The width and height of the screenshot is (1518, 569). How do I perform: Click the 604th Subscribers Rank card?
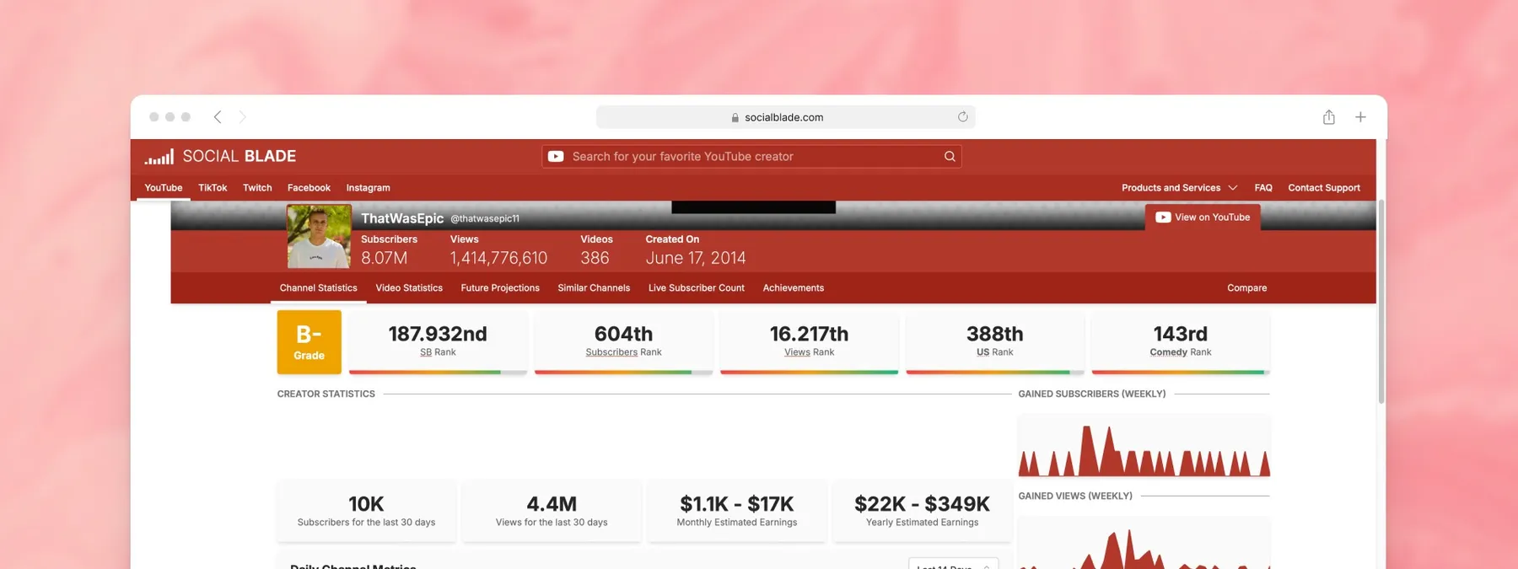pyautogui.click(x=623, y=342)
